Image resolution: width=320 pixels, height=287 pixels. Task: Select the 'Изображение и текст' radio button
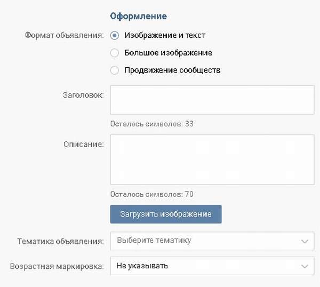pyautogui.click(x=115, y=36)
